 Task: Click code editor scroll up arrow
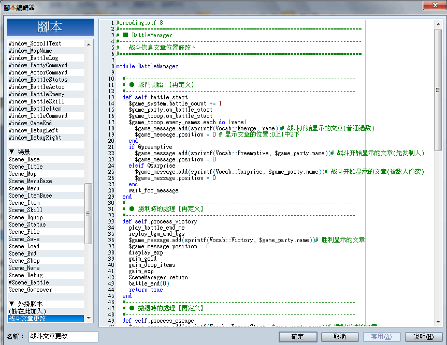[x=438, y=24]
